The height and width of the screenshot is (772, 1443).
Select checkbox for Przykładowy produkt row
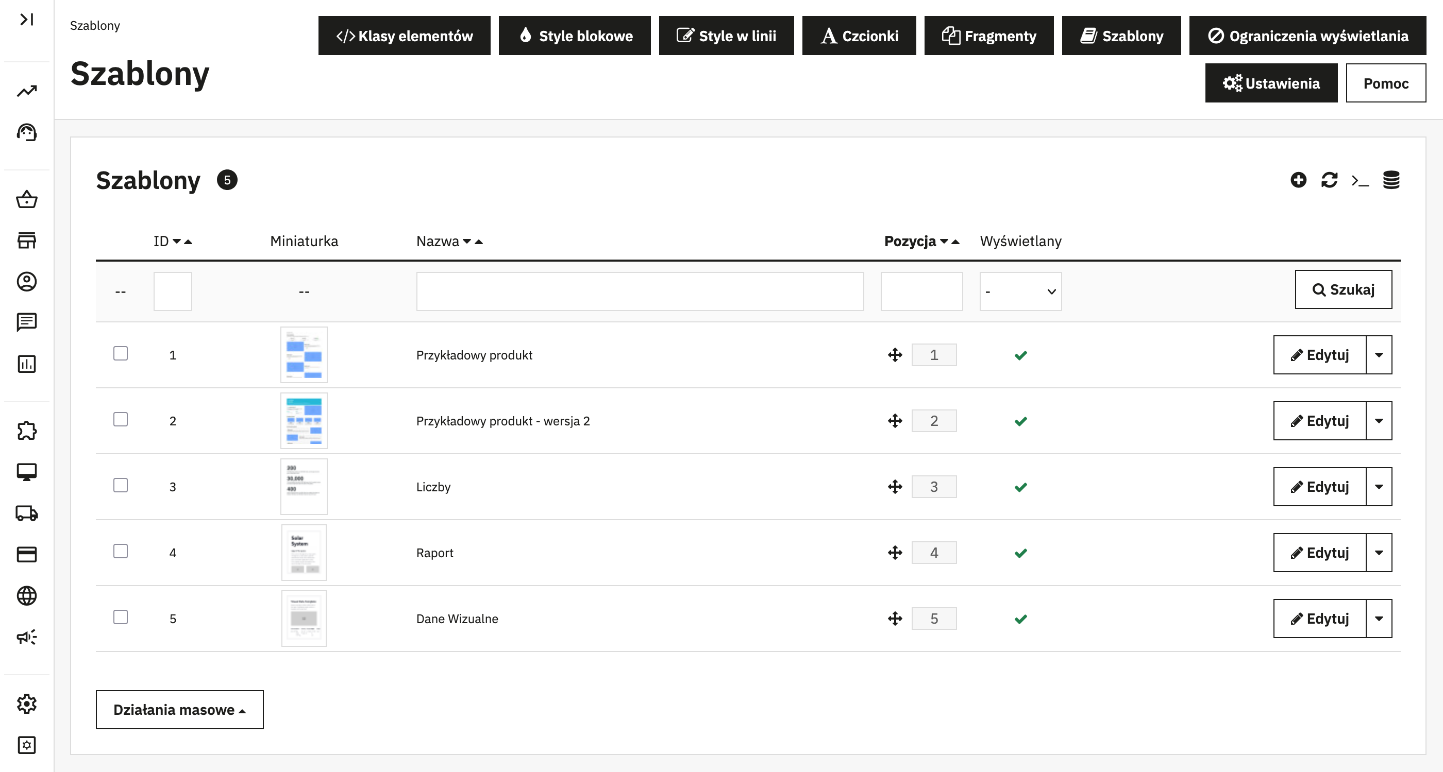click(121, 353)
